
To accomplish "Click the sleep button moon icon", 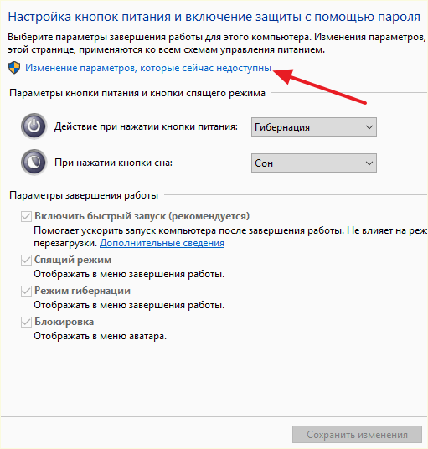I will point(34,163).
